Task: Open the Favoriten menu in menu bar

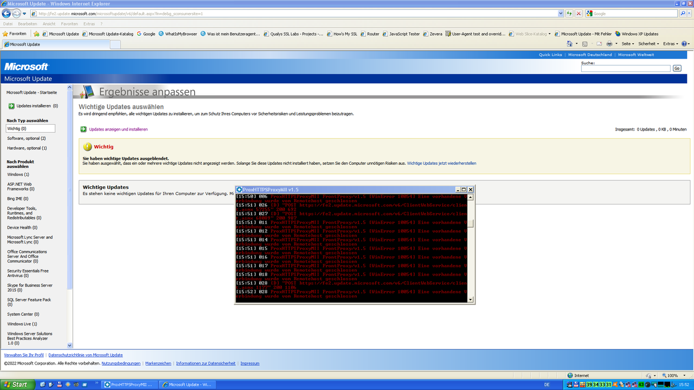Action: point(69,24)
